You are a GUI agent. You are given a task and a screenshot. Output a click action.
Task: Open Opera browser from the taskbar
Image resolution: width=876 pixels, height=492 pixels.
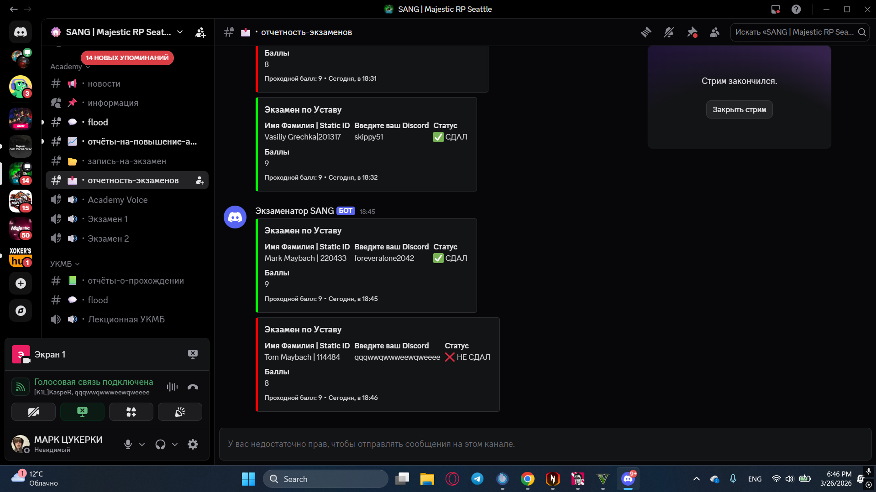(x=452, y=479)
